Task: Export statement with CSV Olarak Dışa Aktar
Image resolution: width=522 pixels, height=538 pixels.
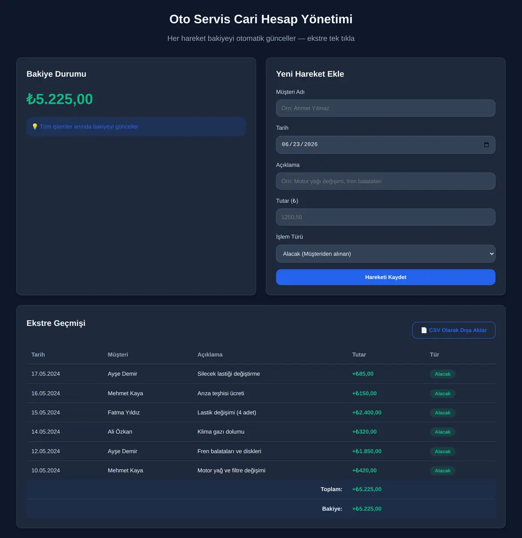Action: [x=454, y=330]
